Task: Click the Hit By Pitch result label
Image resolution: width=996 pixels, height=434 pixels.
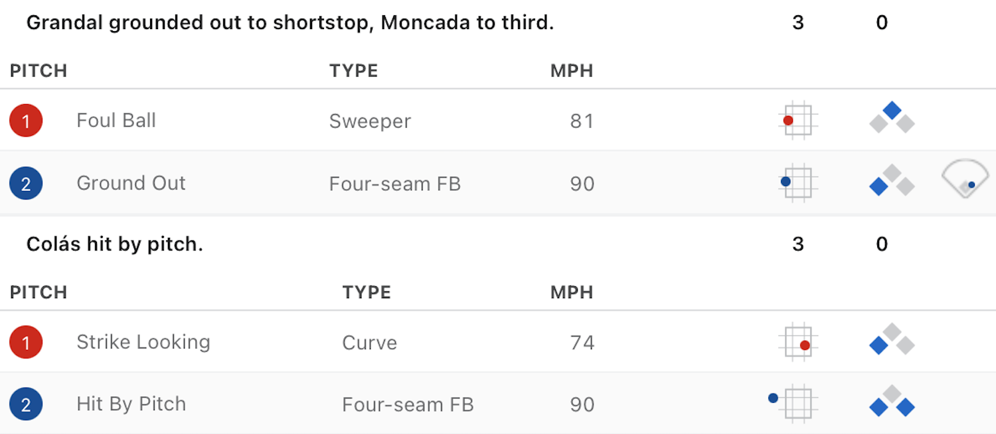Action: 131,404
